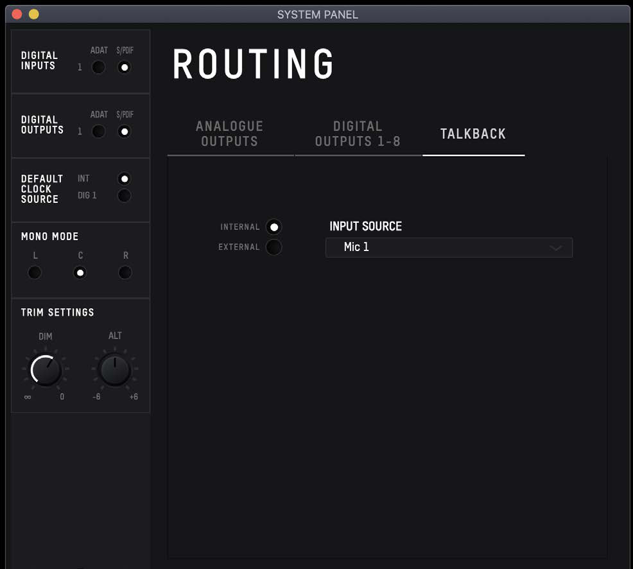Select S/PDIF for Digital Inputs
633x569 pixels.
tap(125, 67)
